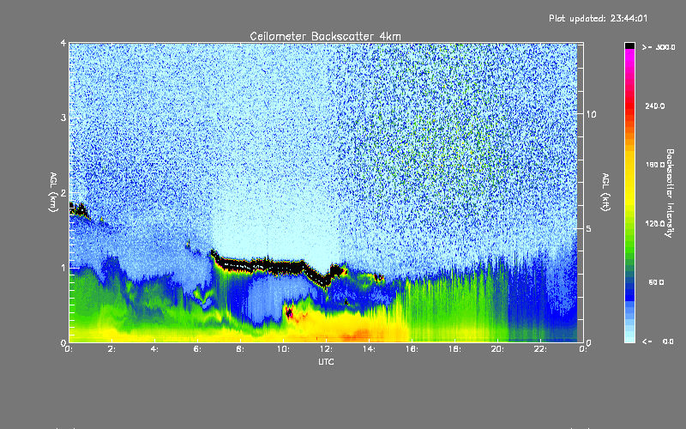Click the '3' tick on the km axis
This screenshot has width=686, height=429.
pos(63,118)
